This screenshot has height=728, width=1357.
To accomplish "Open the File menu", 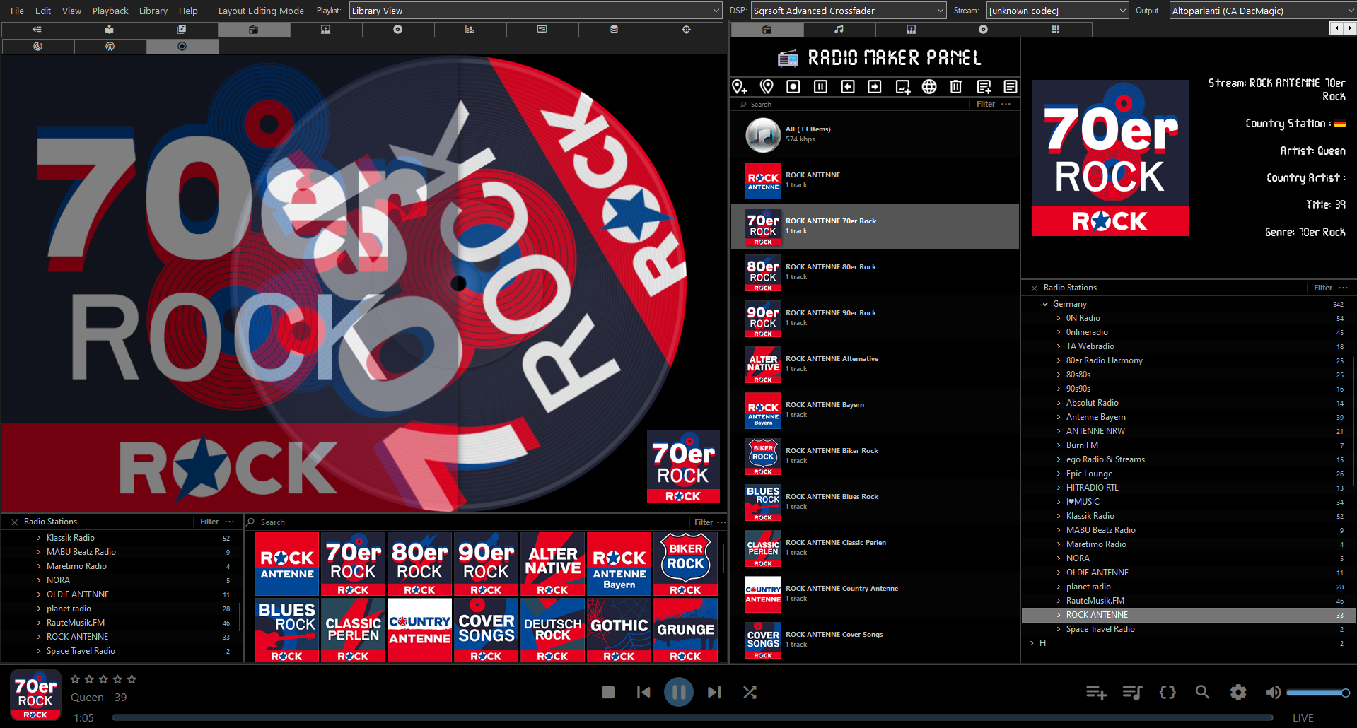I will (17, 11).
